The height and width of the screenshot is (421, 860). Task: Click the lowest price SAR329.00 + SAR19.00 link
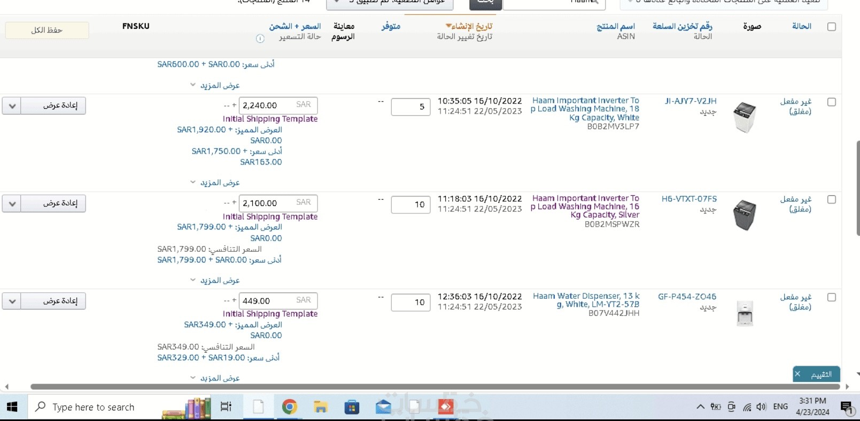(218, 358)
